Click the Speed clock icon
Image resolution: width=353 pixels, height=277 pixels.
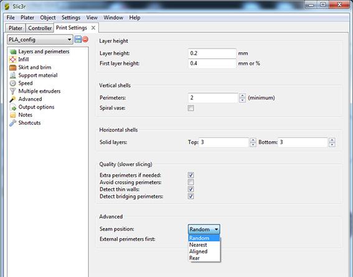(x=13, y=83)
